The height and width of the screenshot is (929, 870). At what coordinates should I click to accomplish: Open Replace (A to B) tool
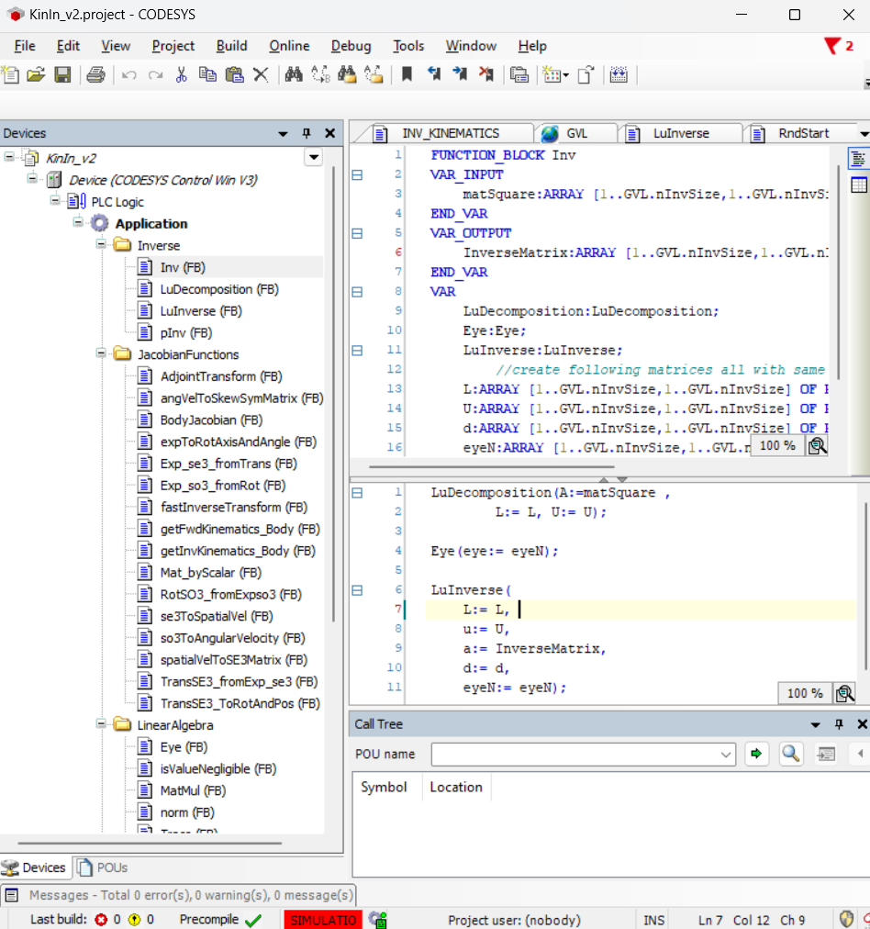(320, 74)
